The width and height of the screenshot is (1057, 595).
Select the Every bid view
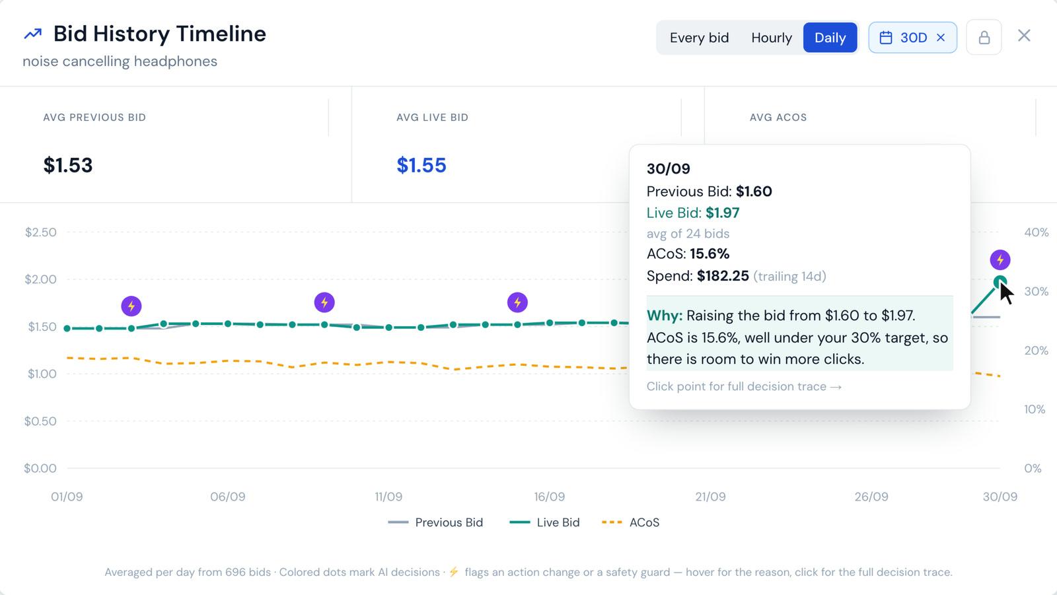(x=699, y=38)
